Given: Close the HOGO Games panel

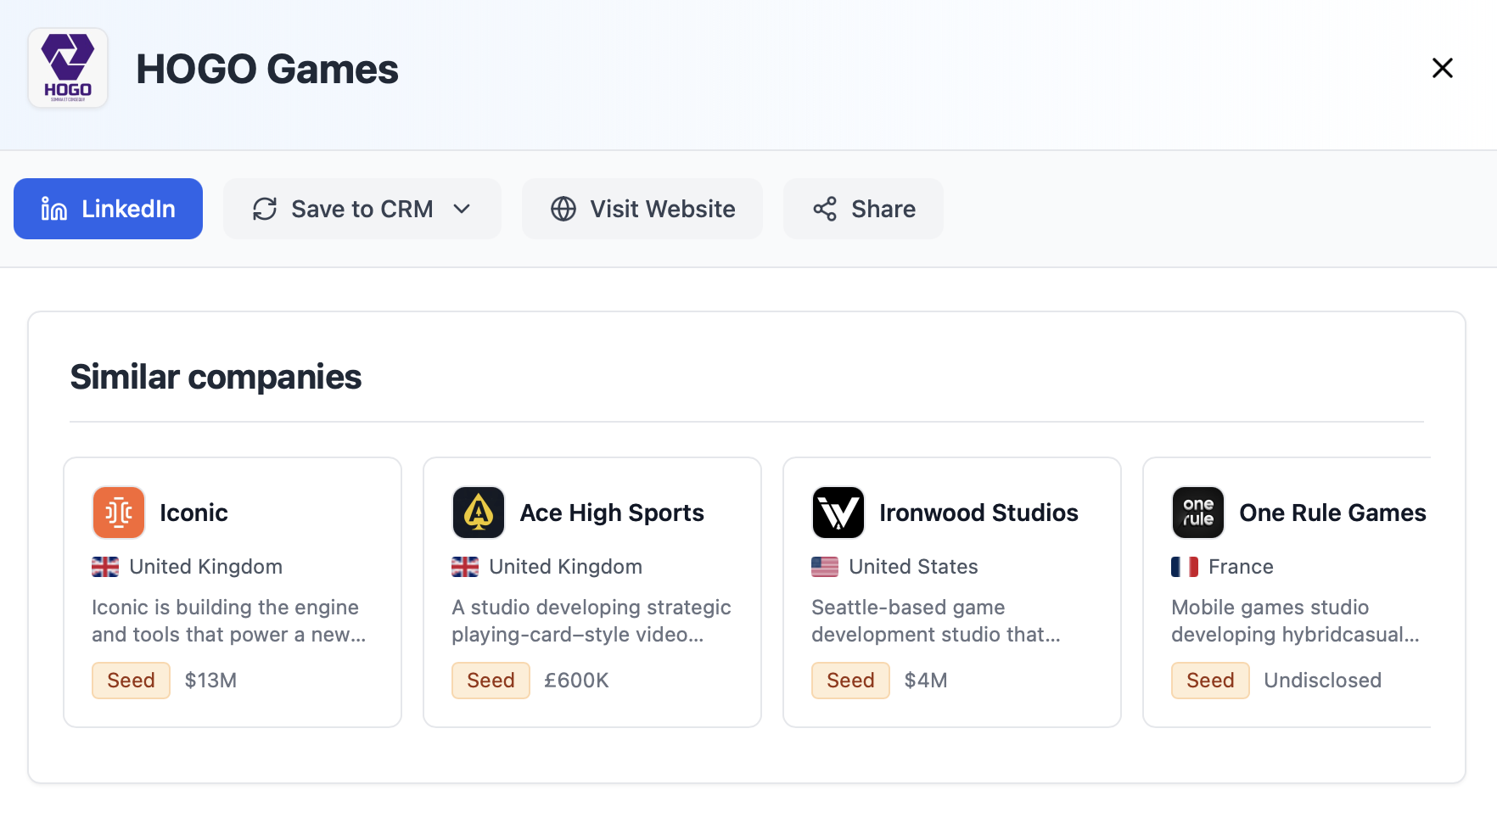Looking at the screenshot, I should (x=1443, y=68).
